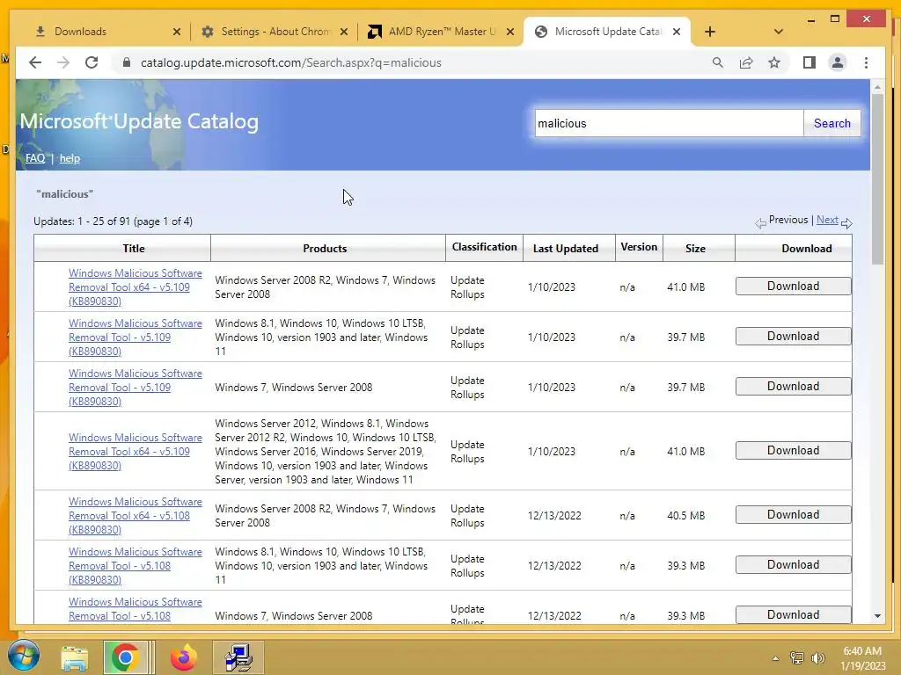Sort by Size column header

point(695,248)
